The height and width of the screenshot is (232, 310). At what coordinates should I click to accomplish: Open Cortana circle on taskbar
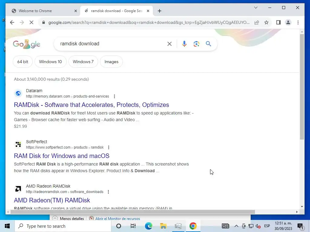click(119, 226)
